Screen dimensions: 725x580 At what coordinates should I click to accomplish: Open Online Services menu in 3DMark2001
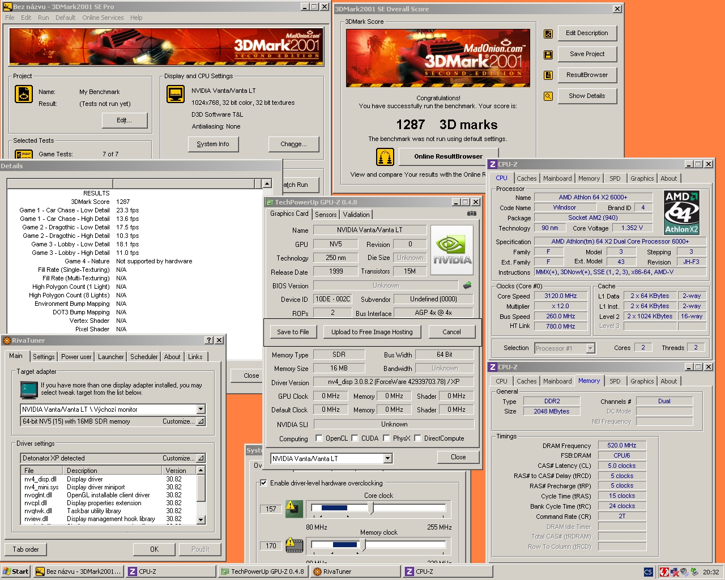(103, 18)
